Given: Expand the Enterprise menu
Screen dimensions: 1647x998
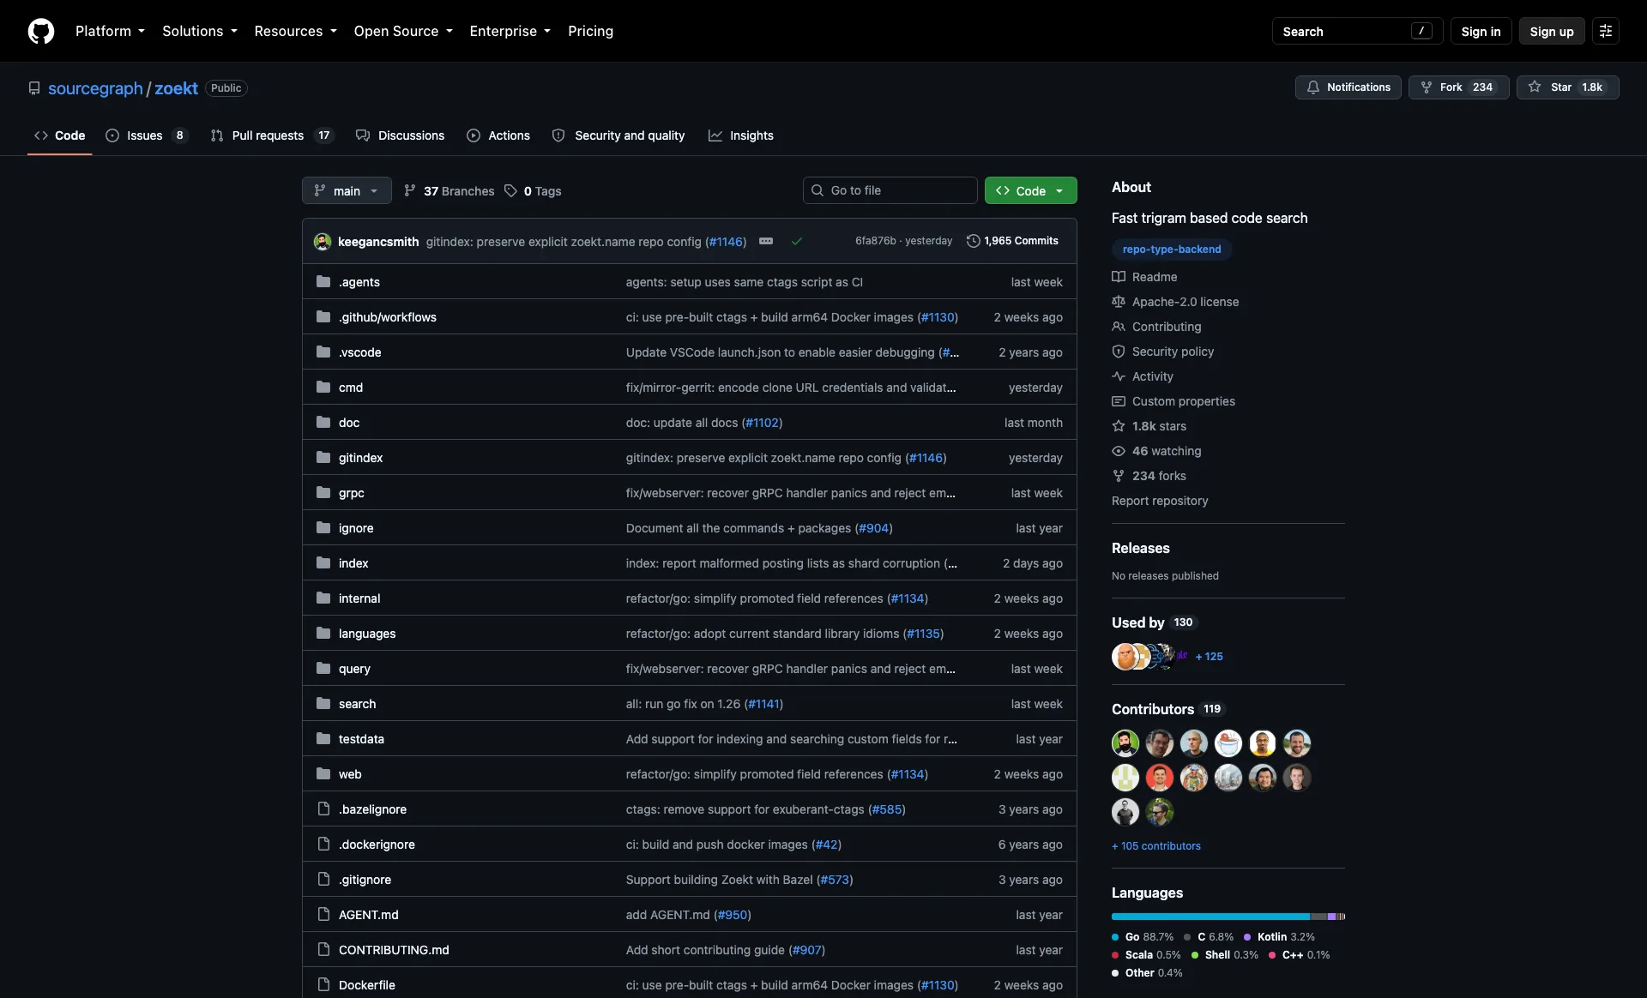Looking at the screenshot, I should 510,31.
